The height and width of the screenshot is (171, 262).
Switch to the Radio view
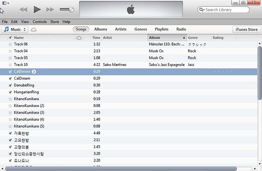[181, 29]
